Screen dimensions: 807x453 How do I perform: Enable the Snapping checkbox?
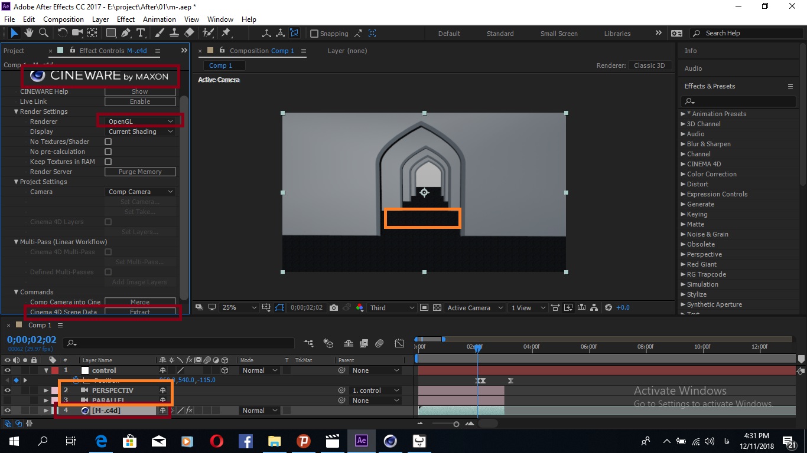pyautogui.click(x=314, y=34)
